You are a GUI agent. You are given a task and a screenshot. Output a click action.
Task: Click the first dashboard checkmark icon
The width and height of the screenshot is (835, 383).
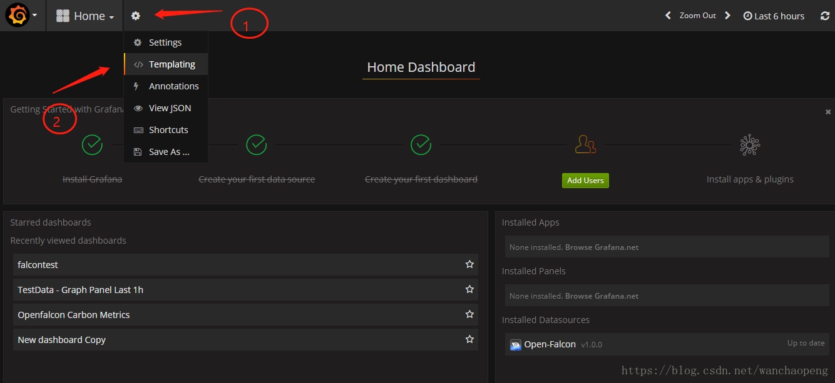[421, 145]
